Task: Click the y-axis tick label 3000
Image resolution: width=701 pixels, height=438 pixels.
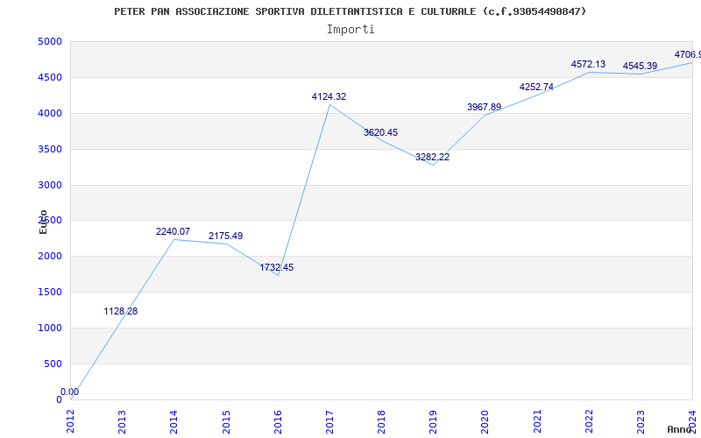Action: coord(50,185)
